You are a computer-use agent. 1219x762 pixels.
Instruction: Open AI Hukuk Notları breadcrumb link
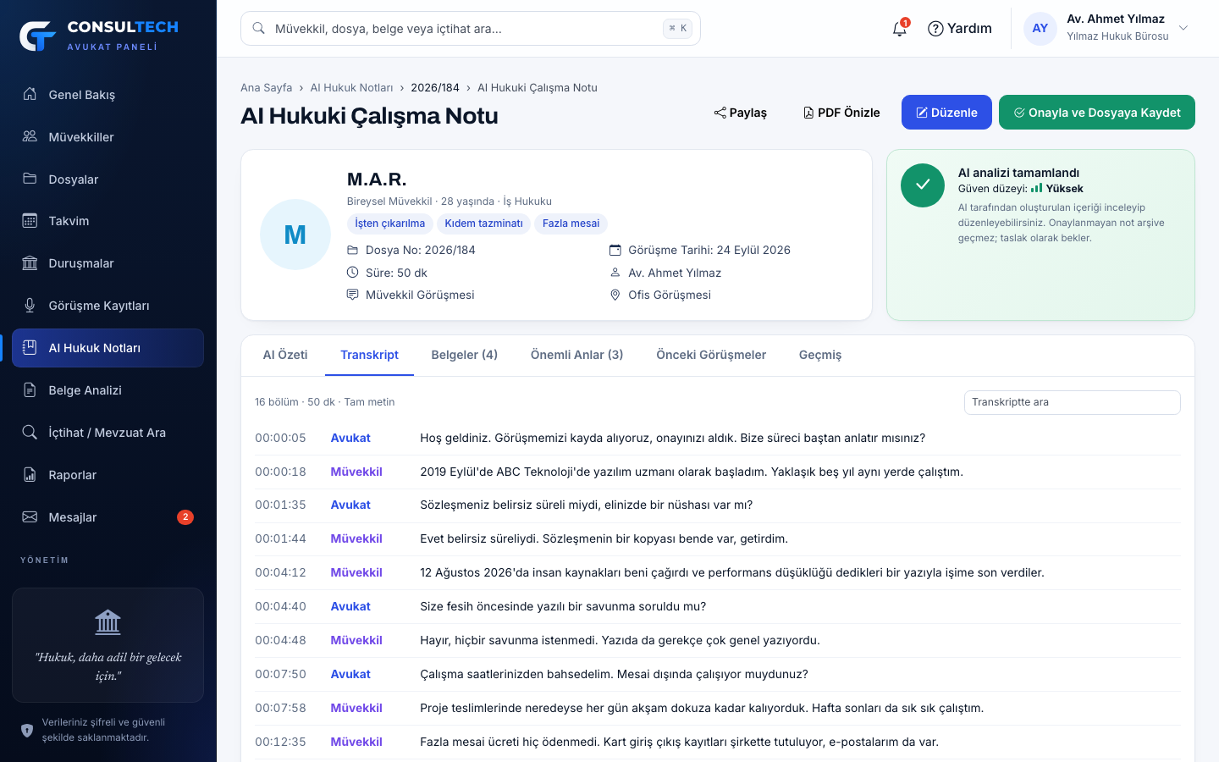[x=351, y=88]
